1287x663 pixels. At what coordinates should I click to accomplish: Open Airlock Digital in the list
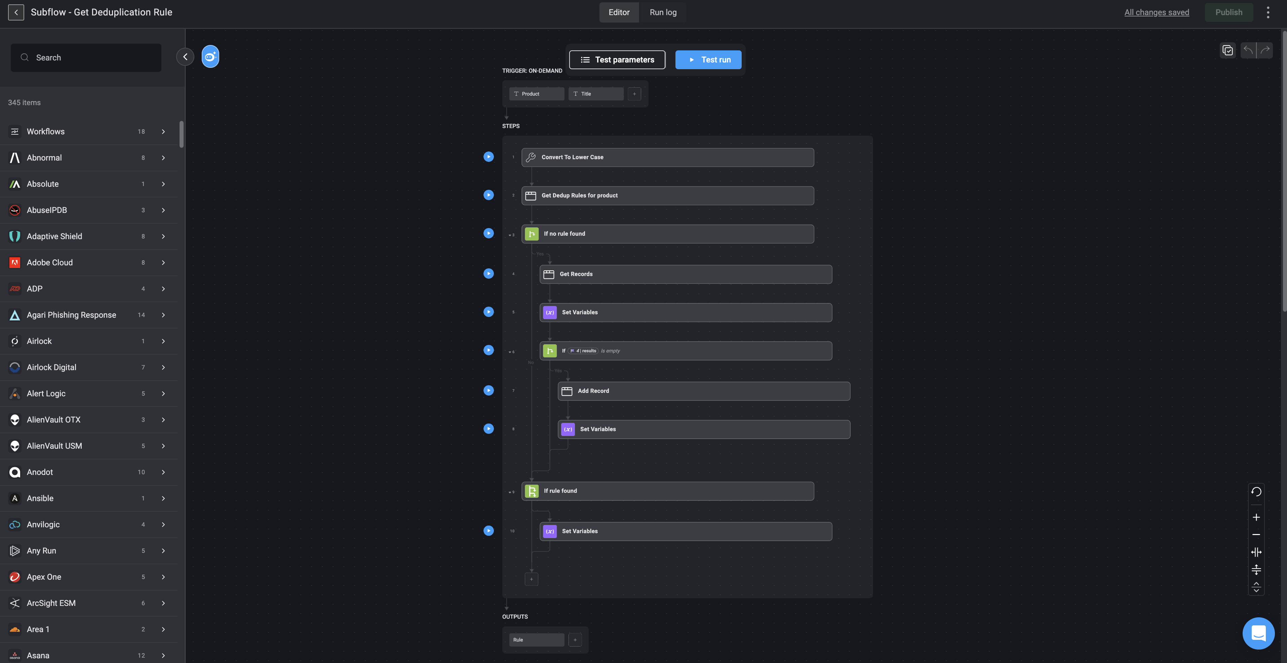(x=89, y=367)
